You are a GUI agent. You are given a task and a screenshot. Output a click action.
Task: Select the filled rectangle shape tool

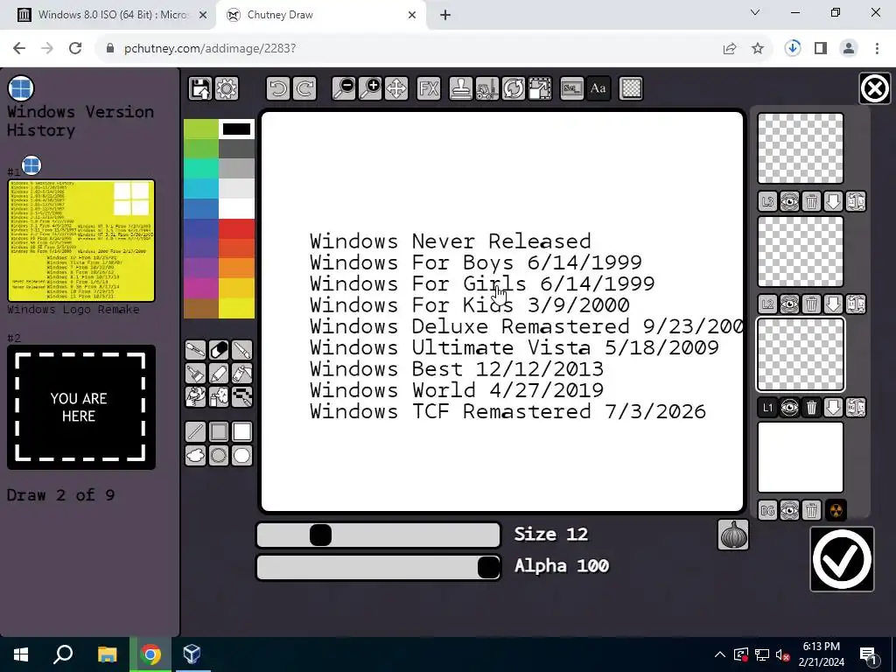(x=242, y=432)
